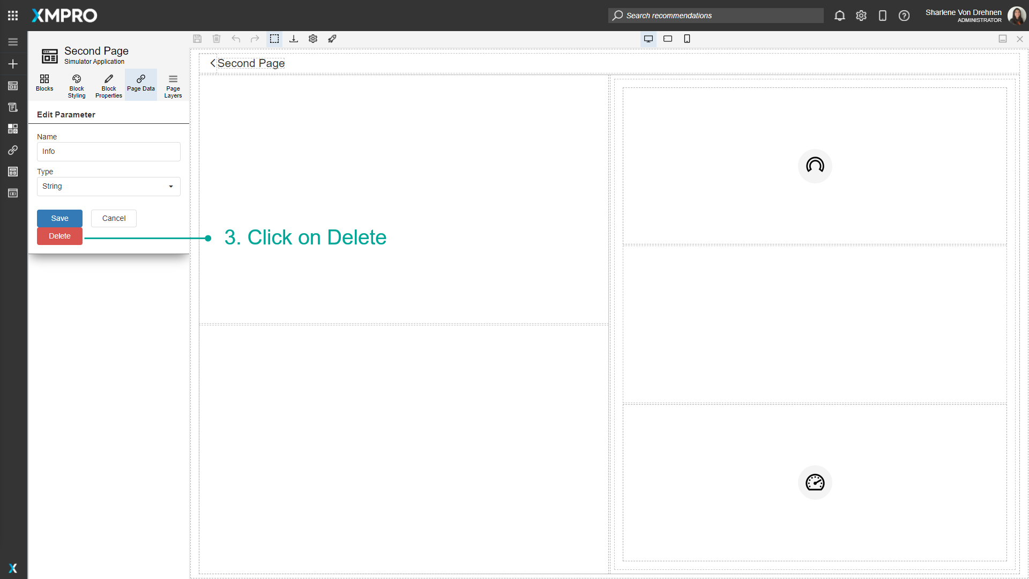
Task: Go back using the Second Page breadcrumb chevron
Action: (212, 63)
